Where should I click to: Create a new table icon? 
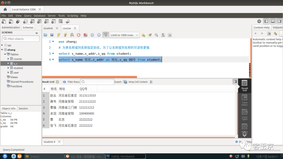[32, 21]
